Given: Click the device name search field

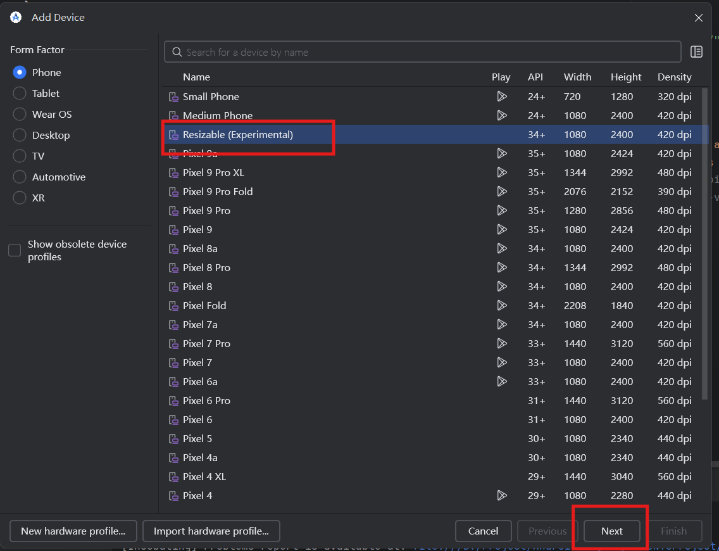Looking at the screenshot, I should [x=422, y=52].
